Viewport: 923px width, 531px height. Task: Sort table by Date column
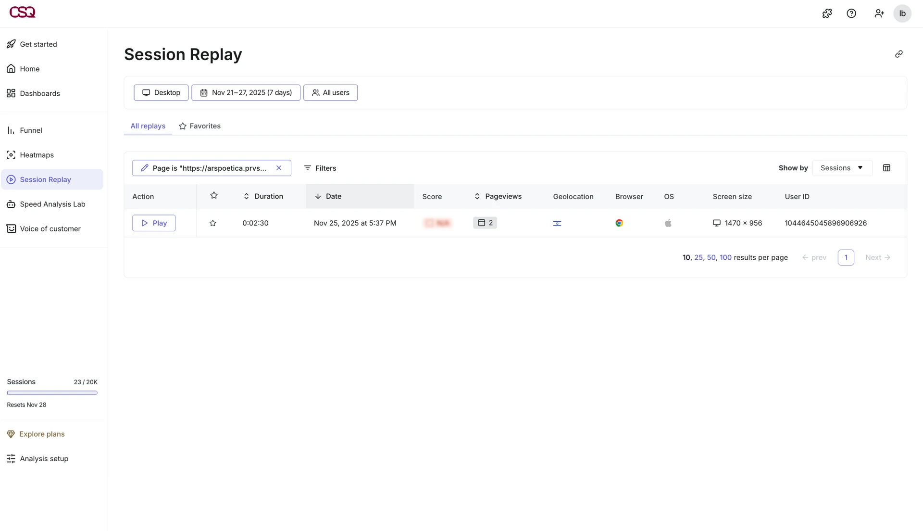pyautogui.click(x=328, y=196)
